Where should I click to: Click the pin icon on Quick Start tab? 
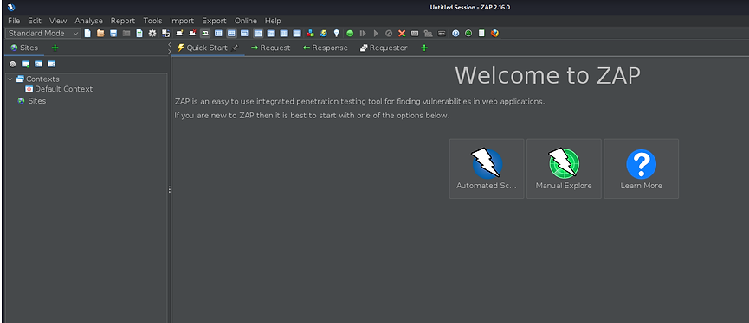click(235, 47)
